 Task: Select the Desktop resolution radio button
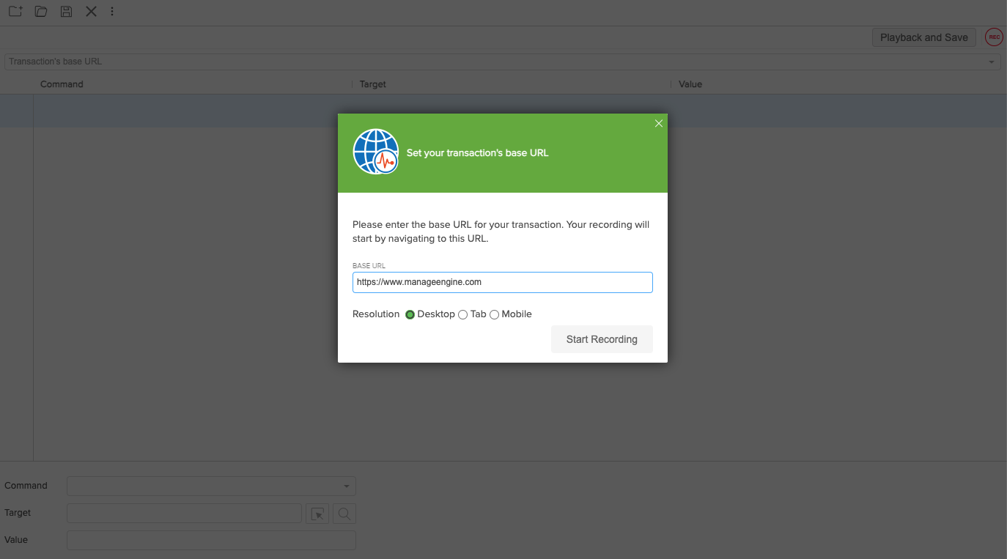(x=410, y=314)
